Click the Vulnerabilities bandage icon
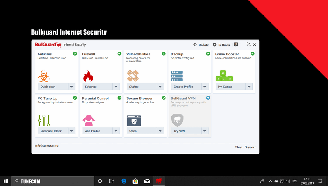 (x=133, y=76)
